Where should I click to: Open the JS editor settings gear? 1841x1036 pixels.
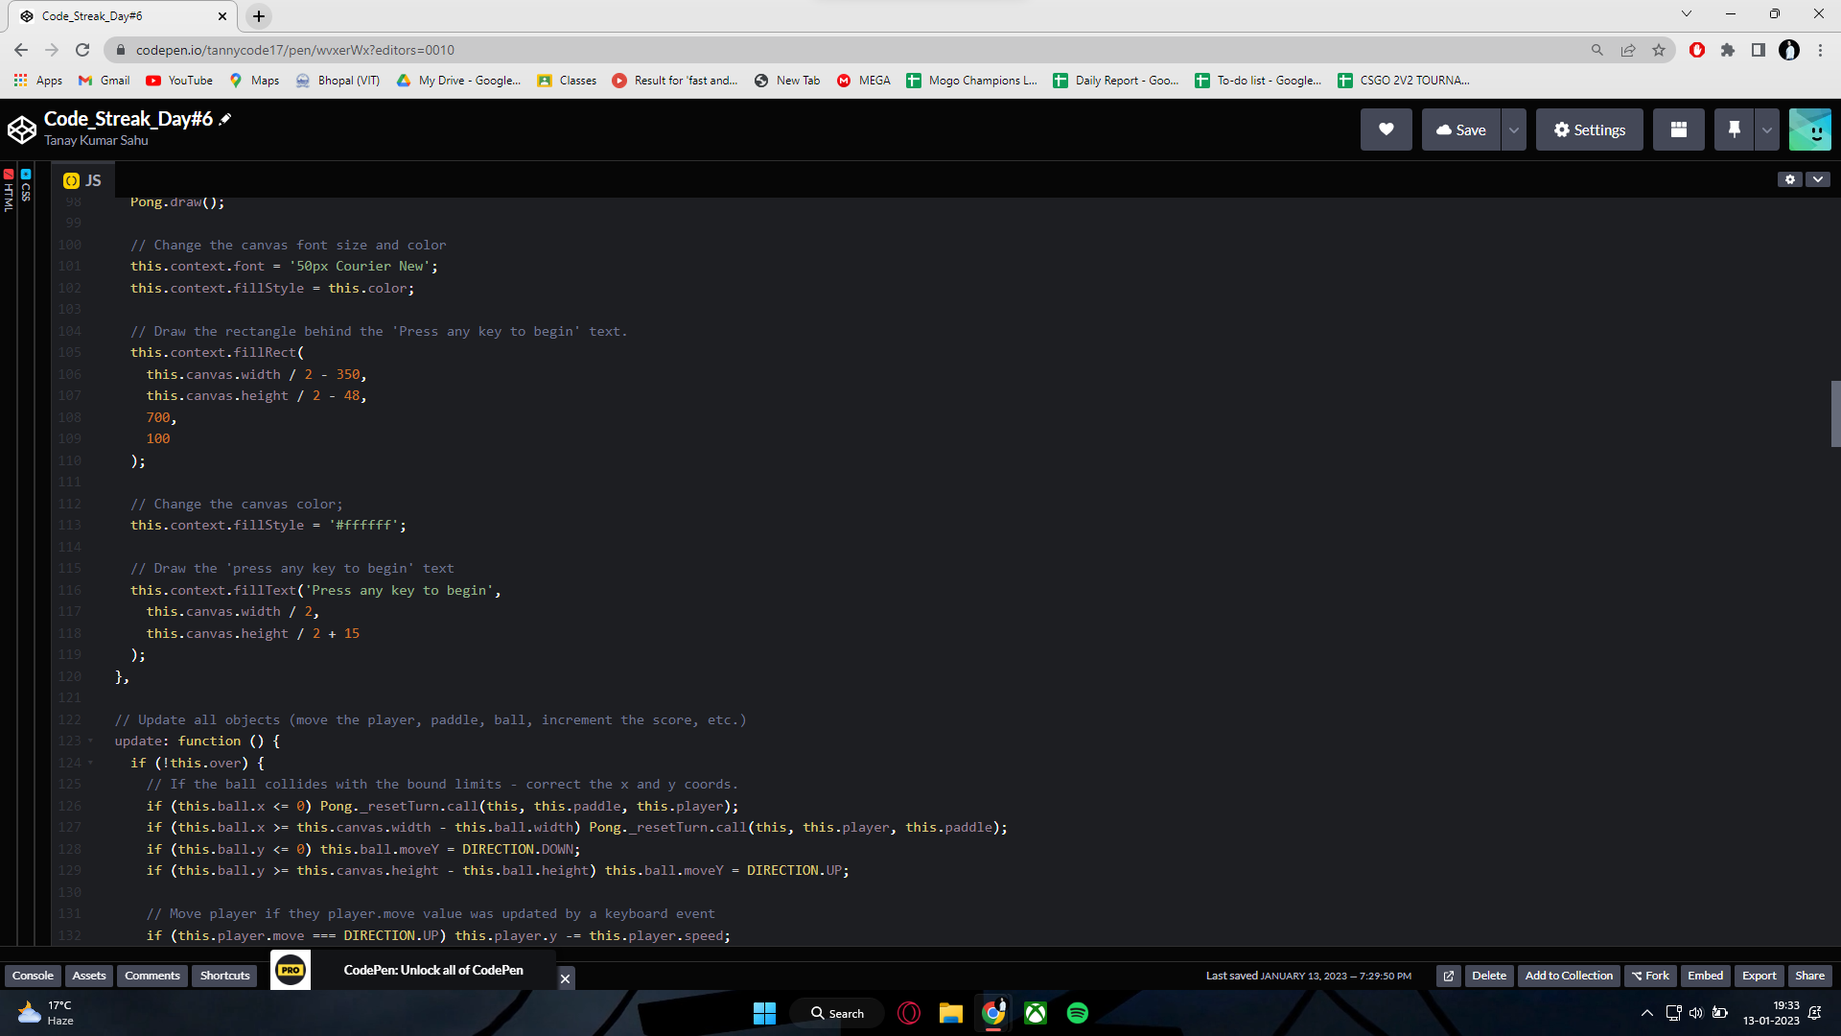click(x=1791, y=179)
